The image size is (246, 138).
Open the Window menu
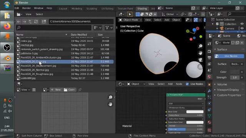pyautogui.click(x=38, y=8)
